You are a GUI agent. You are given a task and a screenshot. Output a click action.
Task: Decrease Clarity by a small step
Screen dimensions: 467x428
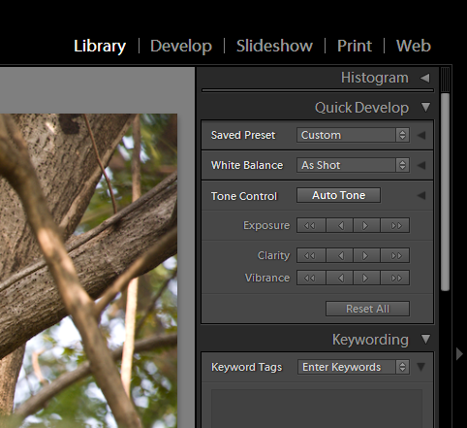(x=339, y=255)
